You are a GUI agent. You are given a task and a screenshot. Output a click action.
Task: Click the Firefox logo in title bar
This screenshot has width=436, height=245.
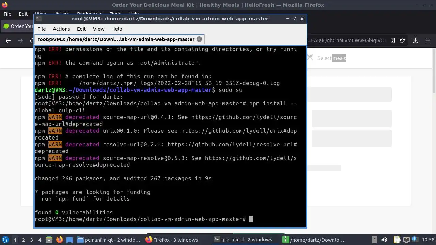(x=4, y=5)
